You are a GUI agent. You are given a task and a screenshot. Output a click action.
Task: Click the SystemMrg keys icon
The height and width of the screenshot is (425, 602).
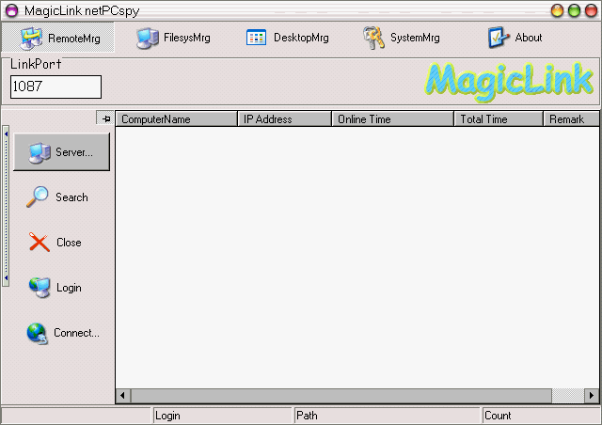(373, 38)
